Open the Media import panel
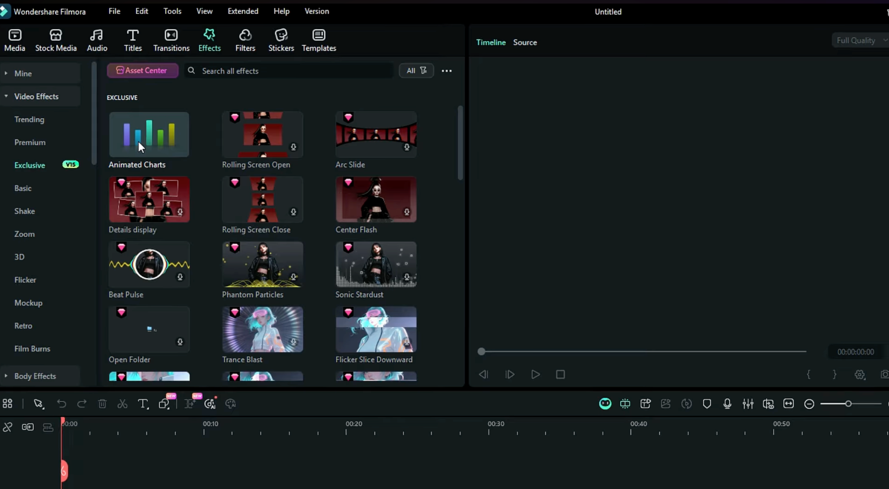The image size is (889, 489). point(14,40)
